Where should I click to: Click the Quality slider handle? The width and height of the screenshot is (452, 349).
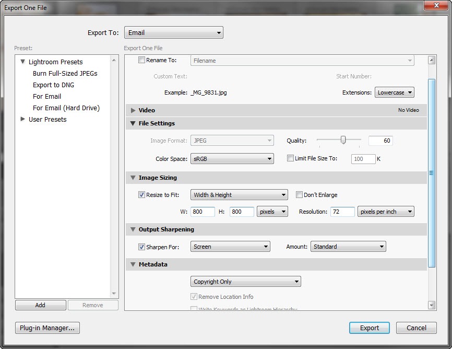(343, 139)
